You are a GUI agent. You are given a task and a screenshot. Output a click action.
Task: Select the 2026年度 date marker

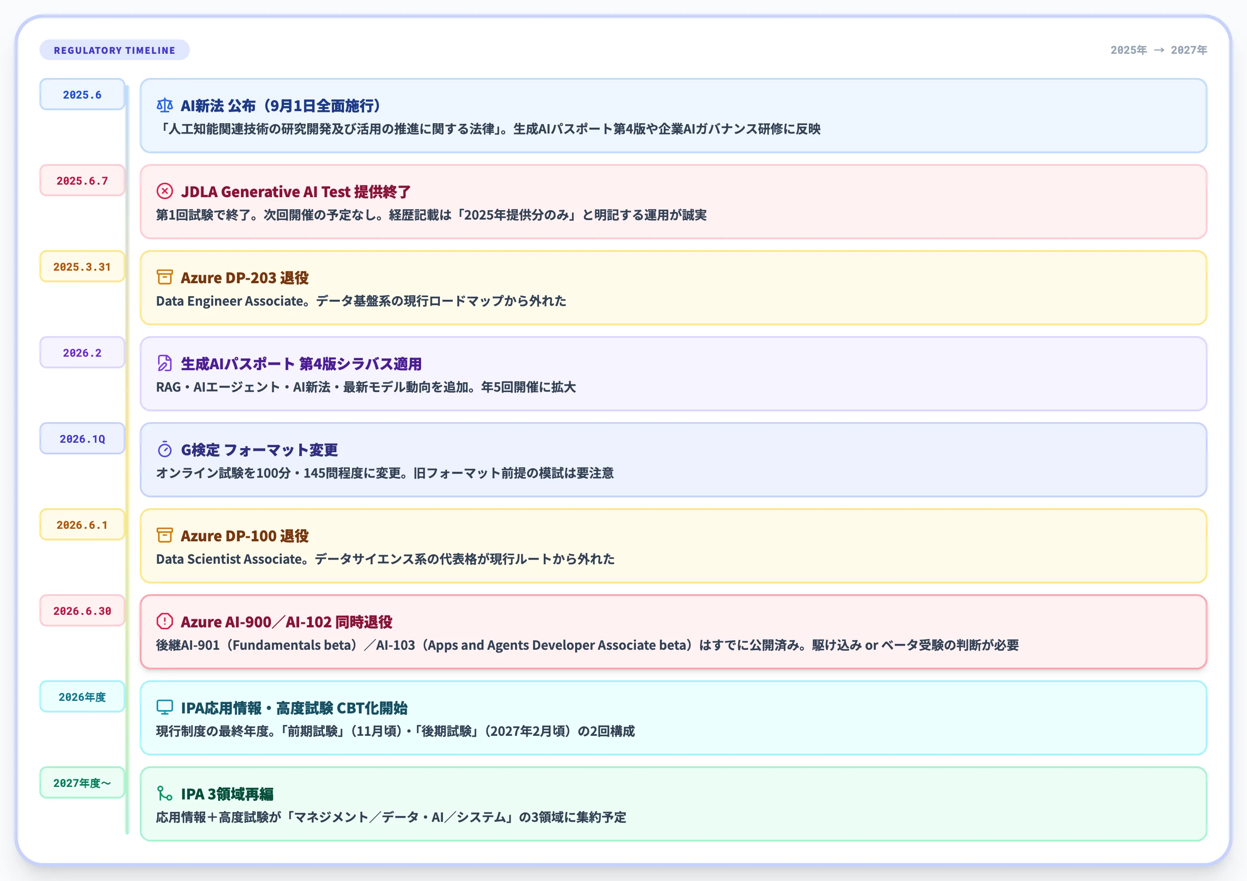pyautogui.click(x=82, y=697)
